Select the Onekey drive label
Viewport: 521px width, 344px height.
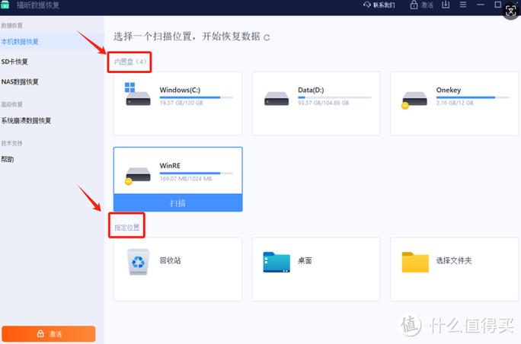click(449, 90)
